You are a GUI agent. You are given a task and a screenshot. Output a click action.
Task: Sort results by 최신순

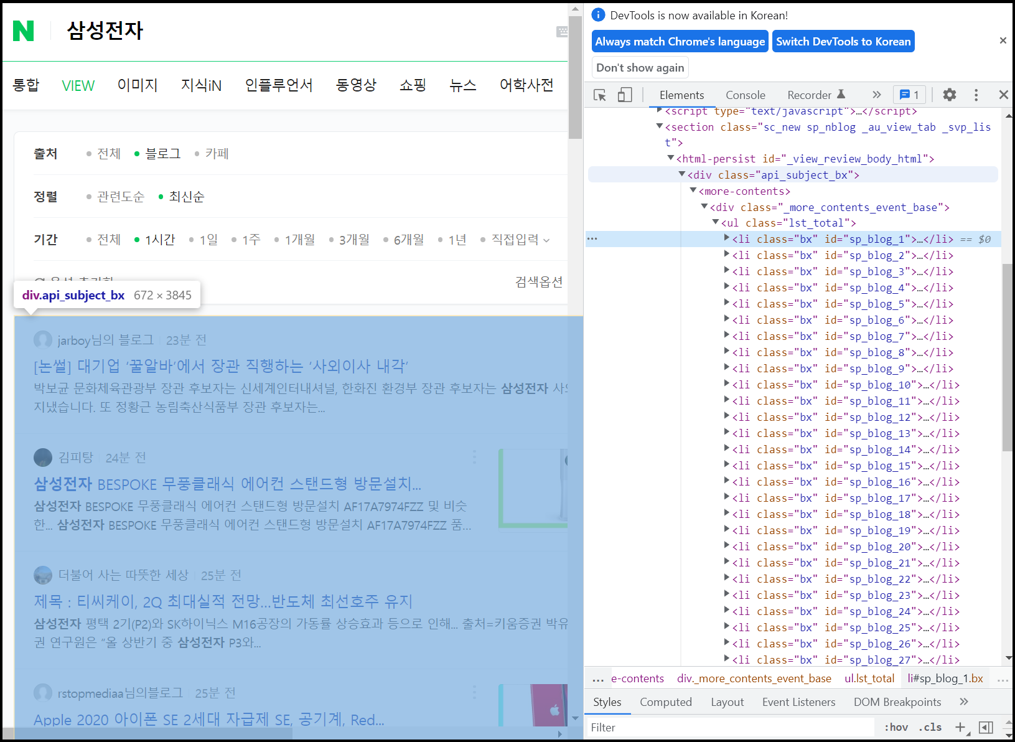tap(181, 196)
